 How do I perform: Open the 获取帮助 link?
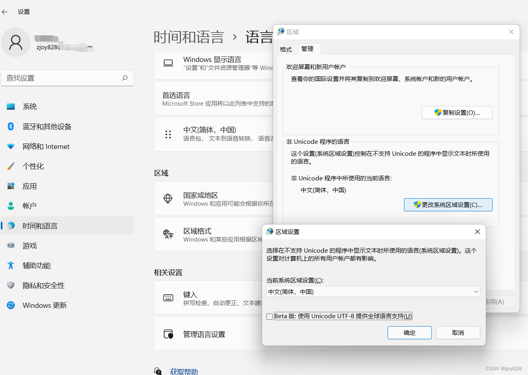click(x=184, y=371)
